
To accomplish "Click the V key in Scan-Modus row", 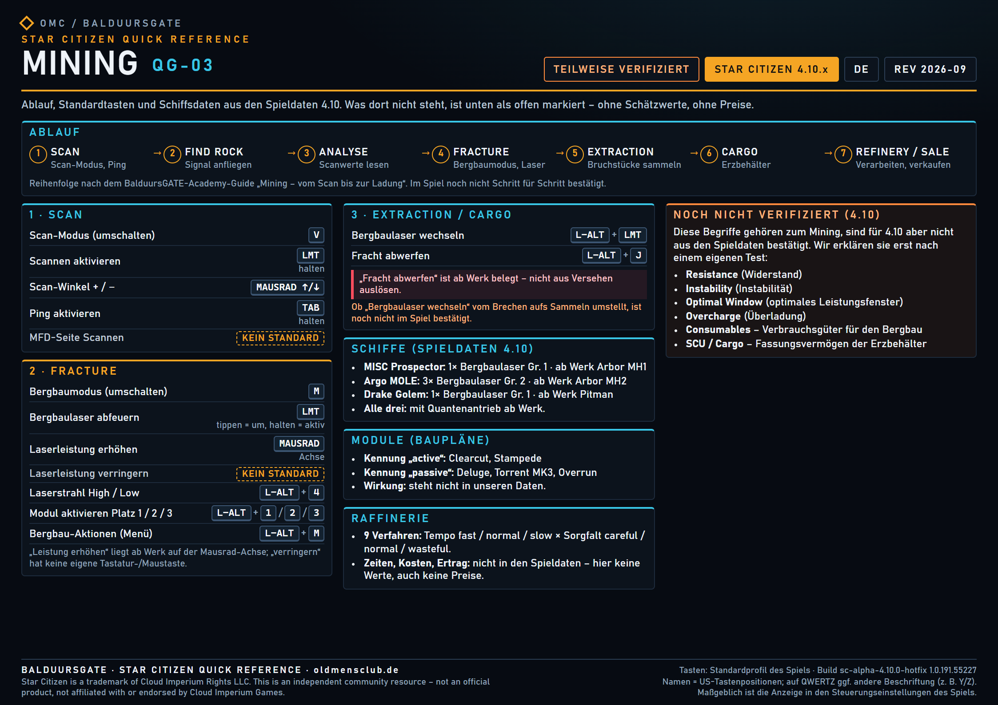I will (x=316, y=235).
